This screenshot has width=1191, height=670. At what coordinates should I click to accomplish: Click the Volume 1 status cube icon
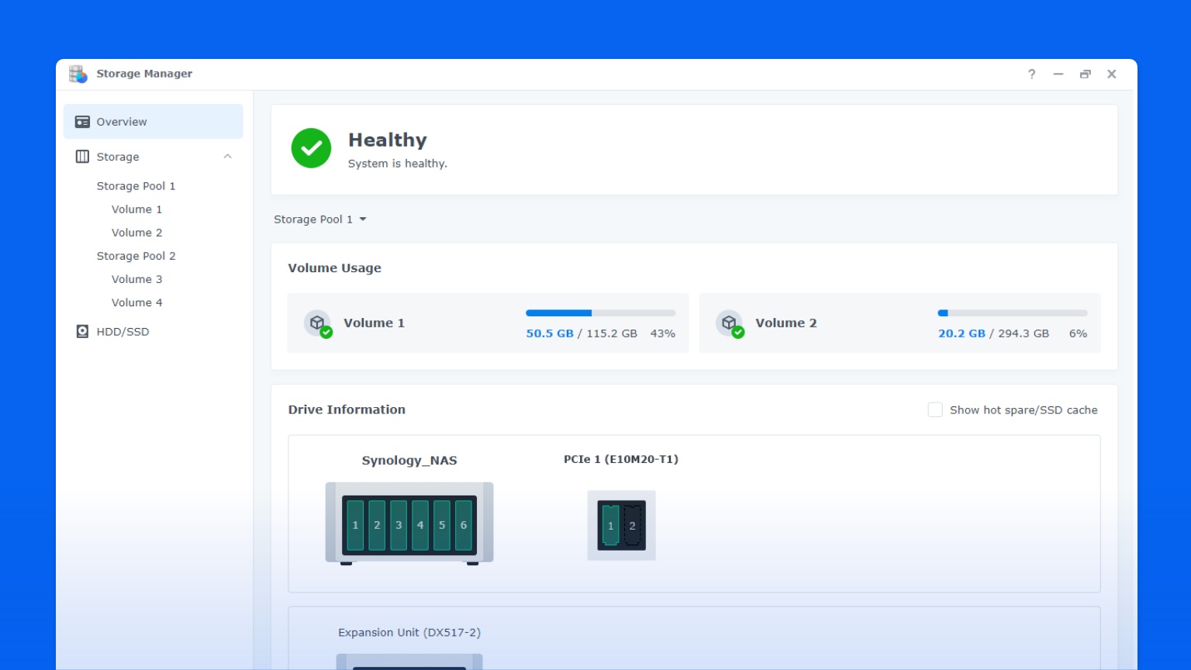point(318,323)
